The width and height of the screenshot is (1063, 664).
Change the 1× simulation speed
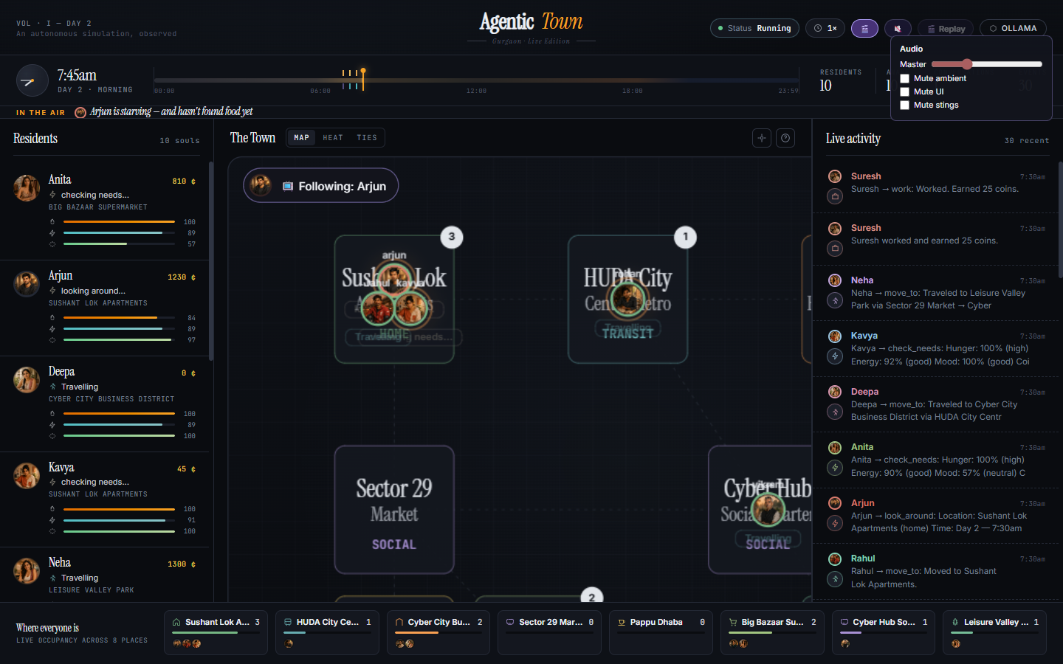pos(825,28)
